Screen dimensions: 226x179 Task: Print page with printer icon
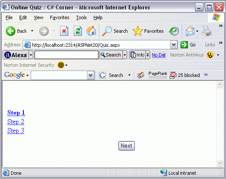(x=207, y=31)
